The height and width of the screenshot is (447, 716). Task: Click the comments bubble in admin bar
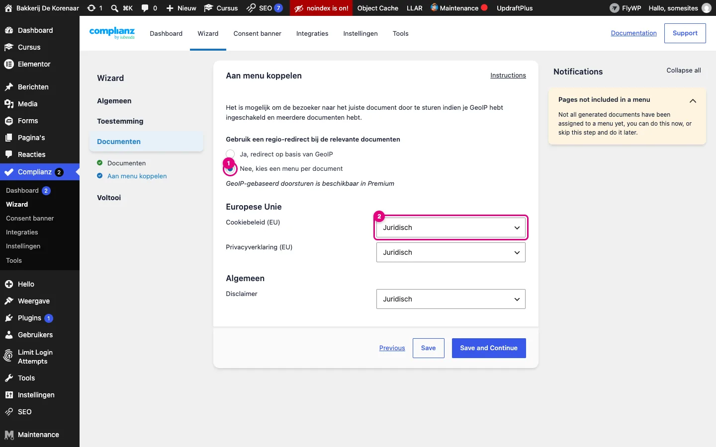(x=145, y=8)
